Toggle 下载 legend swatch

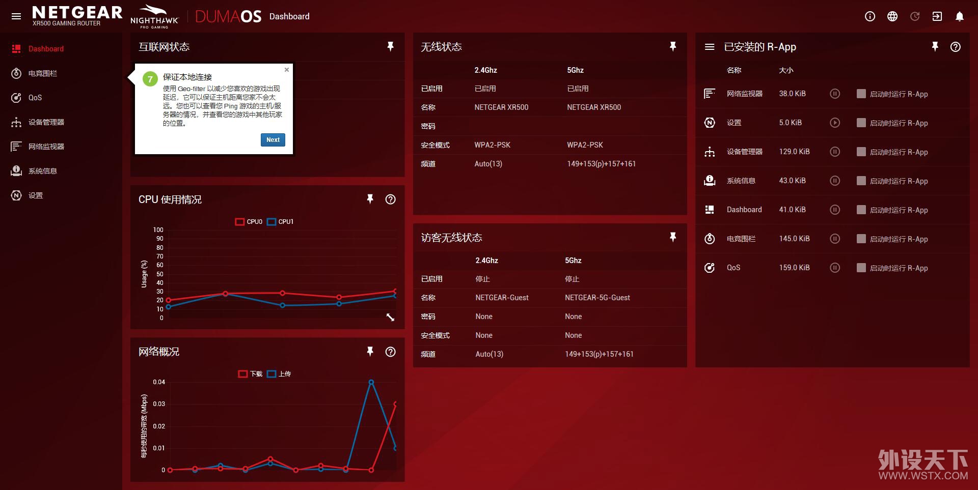coord(243,374)
